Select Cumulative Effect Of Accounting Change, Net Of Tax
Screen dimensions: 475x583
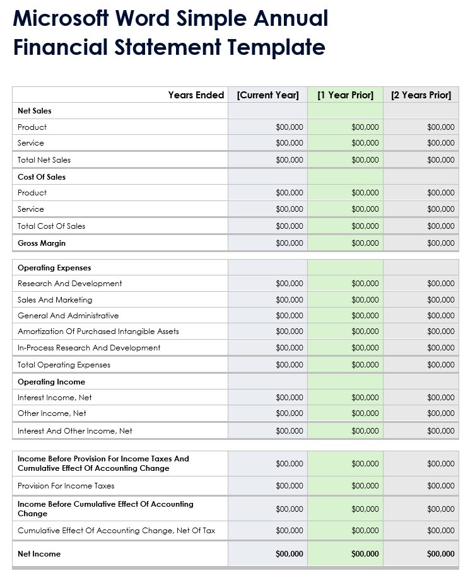[117, 531]
